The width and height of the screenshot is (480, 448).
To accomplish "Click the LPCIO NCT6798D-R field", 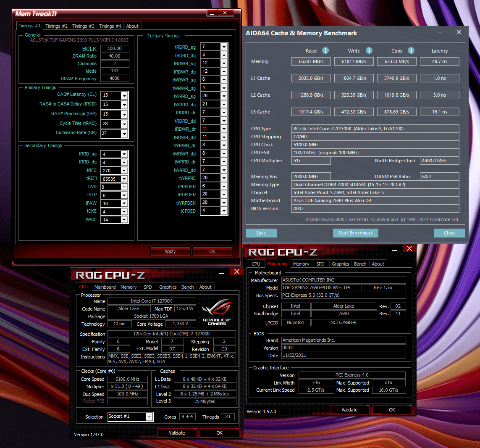I will pos(344,322).
